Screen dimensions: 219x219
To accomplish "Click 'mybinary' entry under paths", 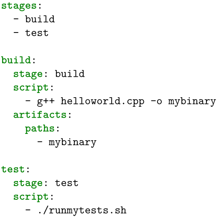I will (x=72, y=143).
